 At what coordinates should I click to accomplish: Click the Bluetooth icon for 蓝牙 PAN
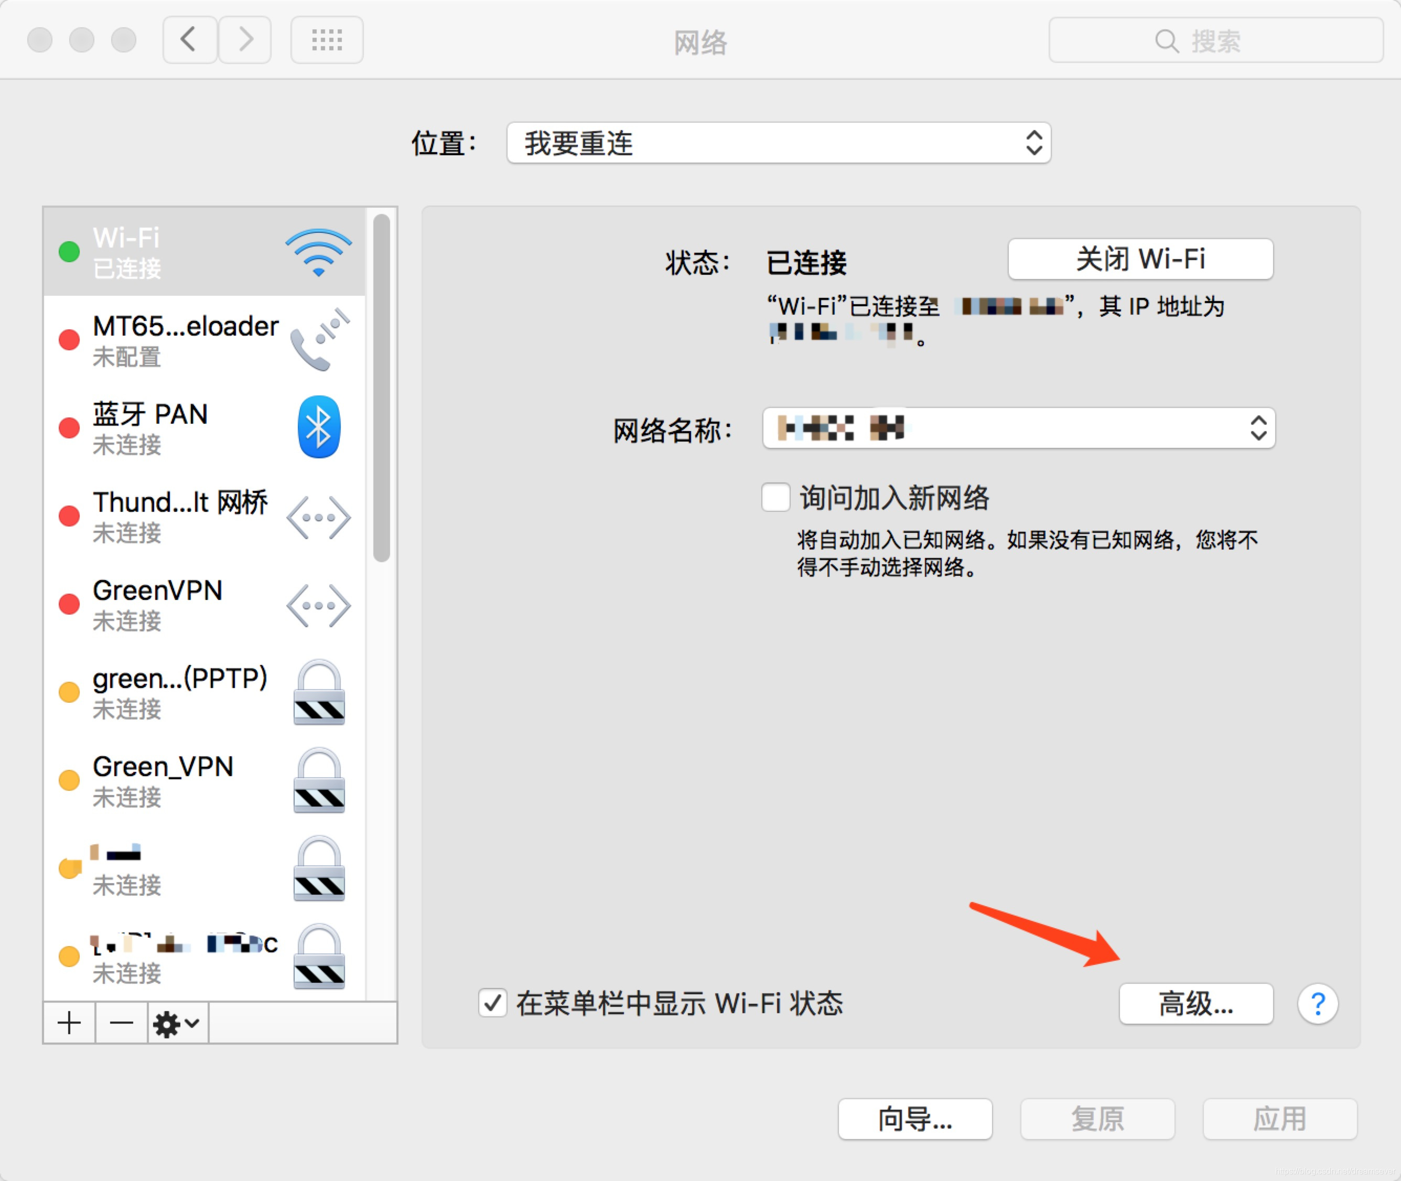pyautogui.click(x=319, y=427)
